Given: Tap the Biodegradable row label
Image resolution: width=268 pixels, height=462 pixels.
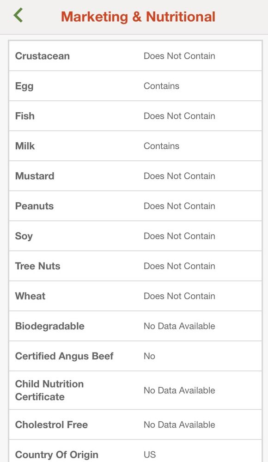Looking at the screenshot, I should click(49, 326).
